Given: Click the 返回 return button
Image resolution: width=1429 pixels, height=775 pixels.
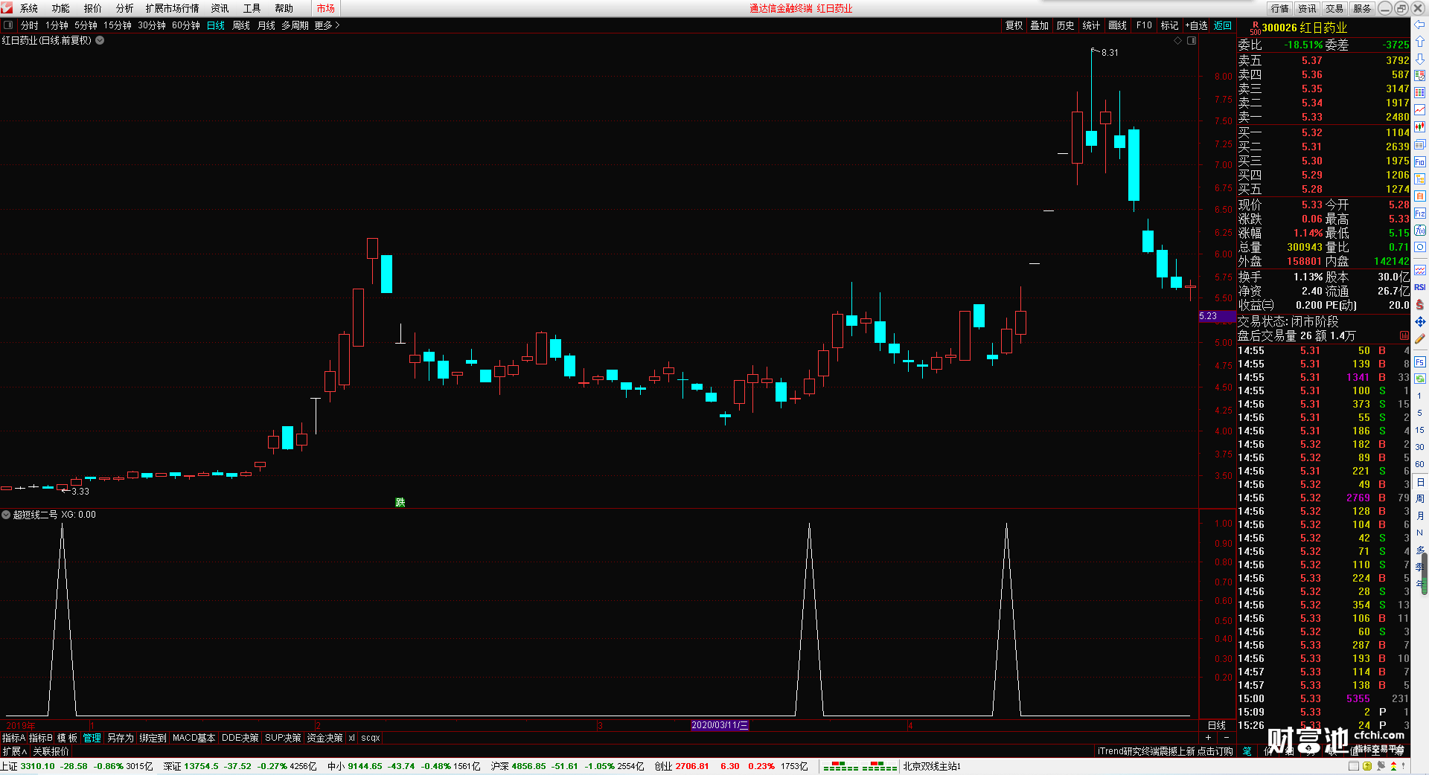Looking at the screenshot, I should (1223, 25).
